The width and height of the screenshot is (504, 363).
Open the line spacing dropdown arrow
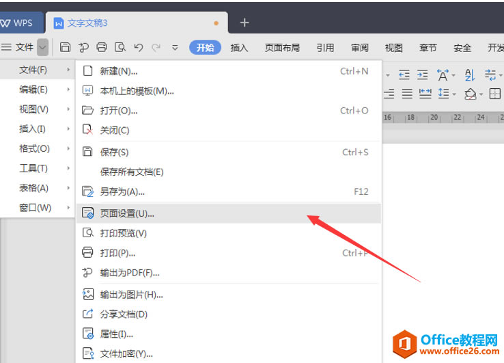454,94
